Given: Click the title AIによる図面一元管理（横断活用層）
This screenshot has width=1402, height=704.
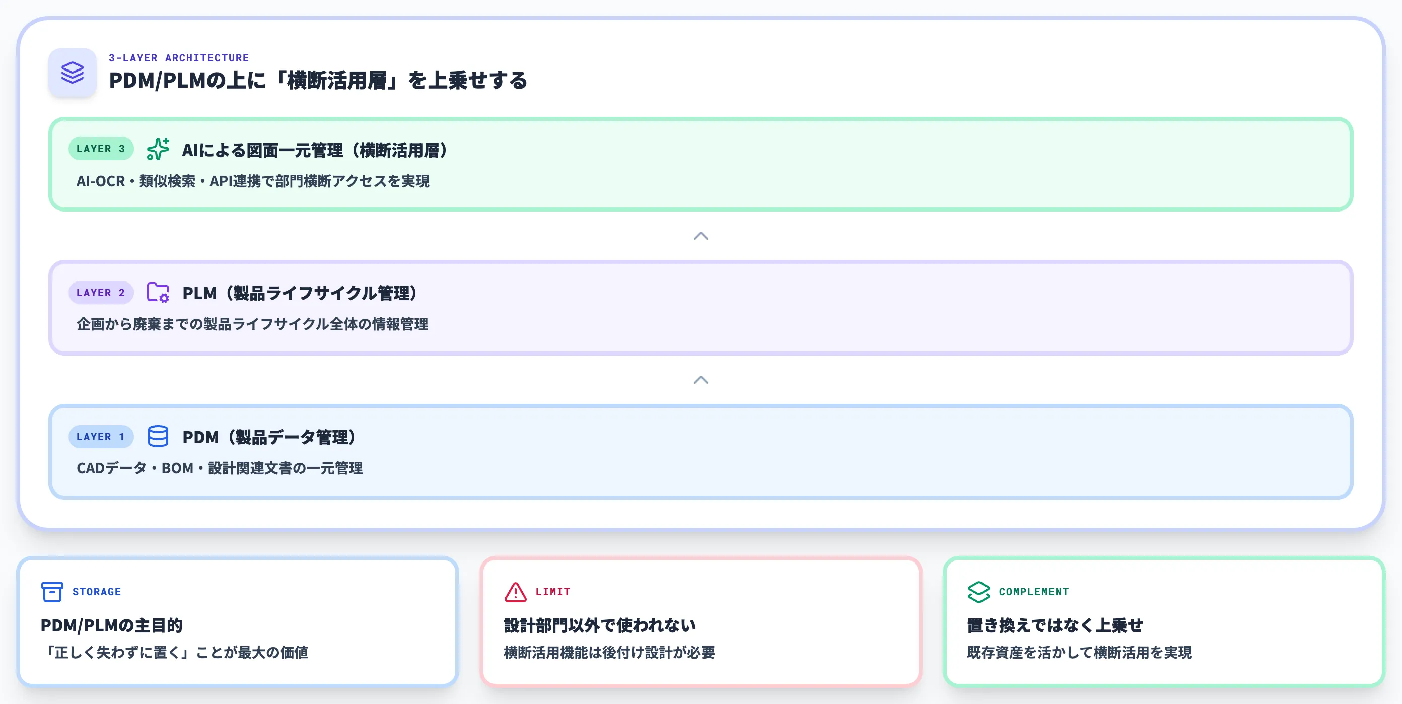Looking at the screenshot, I should pos(315,150).
